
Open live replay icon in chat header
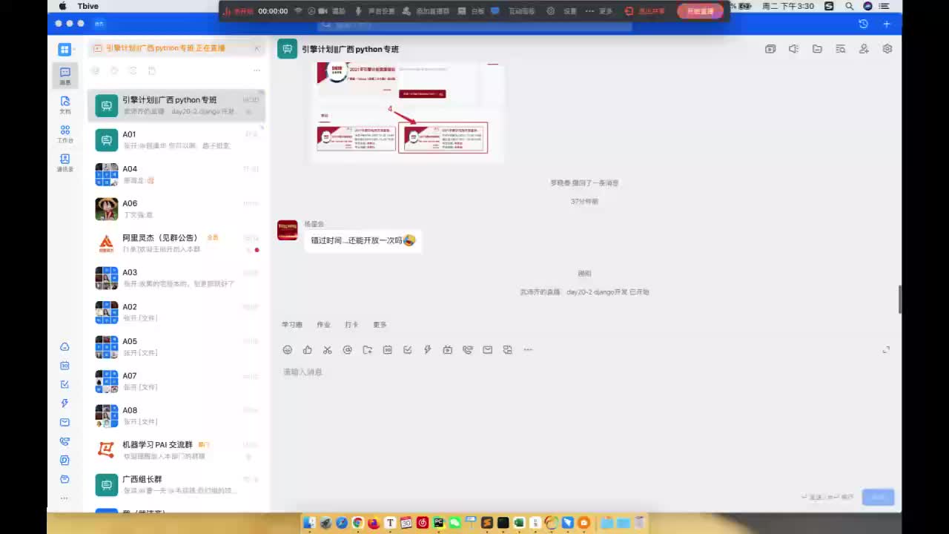pos(770,49)
